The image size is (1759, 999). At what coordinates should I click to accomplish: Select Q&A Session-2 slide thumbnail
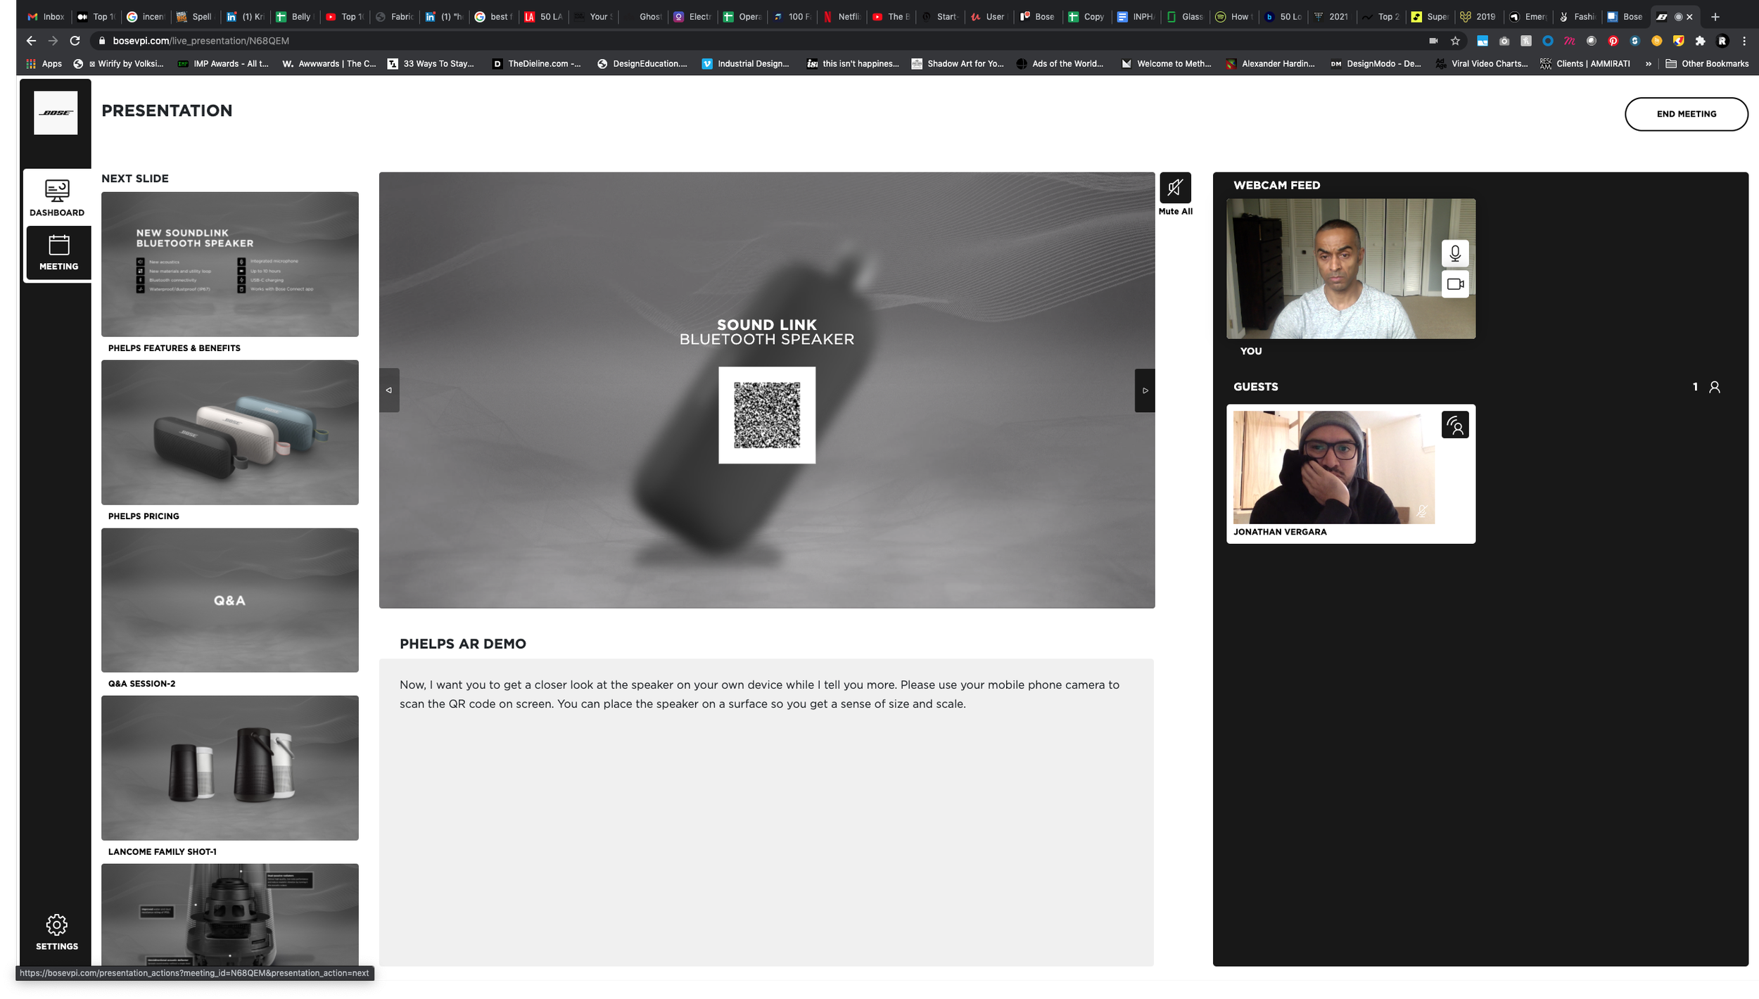pos(230,600)
